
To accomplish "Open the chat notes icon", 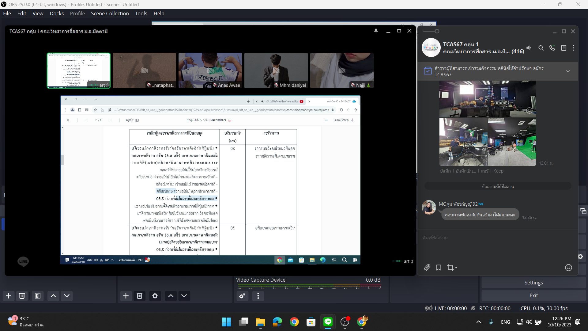I will [563, 48].
